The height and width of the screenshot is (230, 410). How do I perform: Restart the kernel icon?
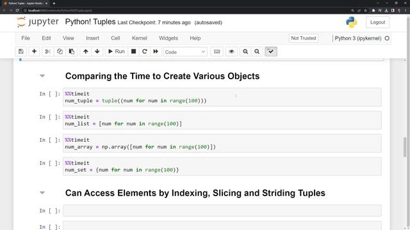[x=144, y=52]
